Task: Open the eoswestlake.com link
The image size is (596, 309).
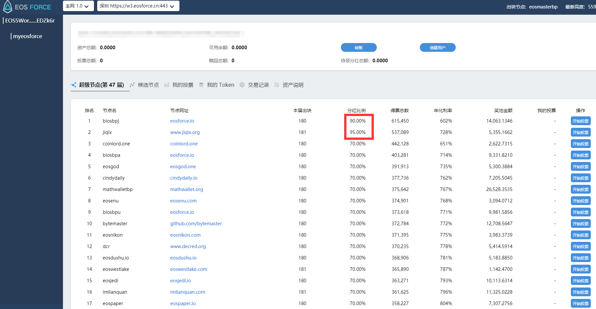Action: click(189, 269)
